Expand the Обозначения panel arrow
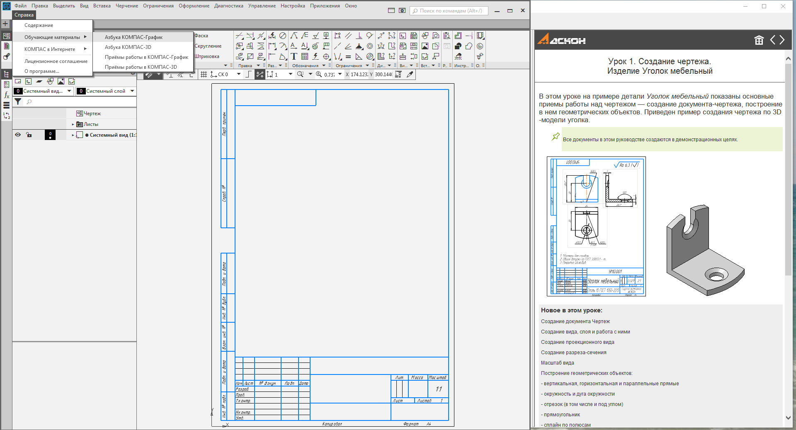The height and width of the screenshot is (430, 796). pos(324,65)
